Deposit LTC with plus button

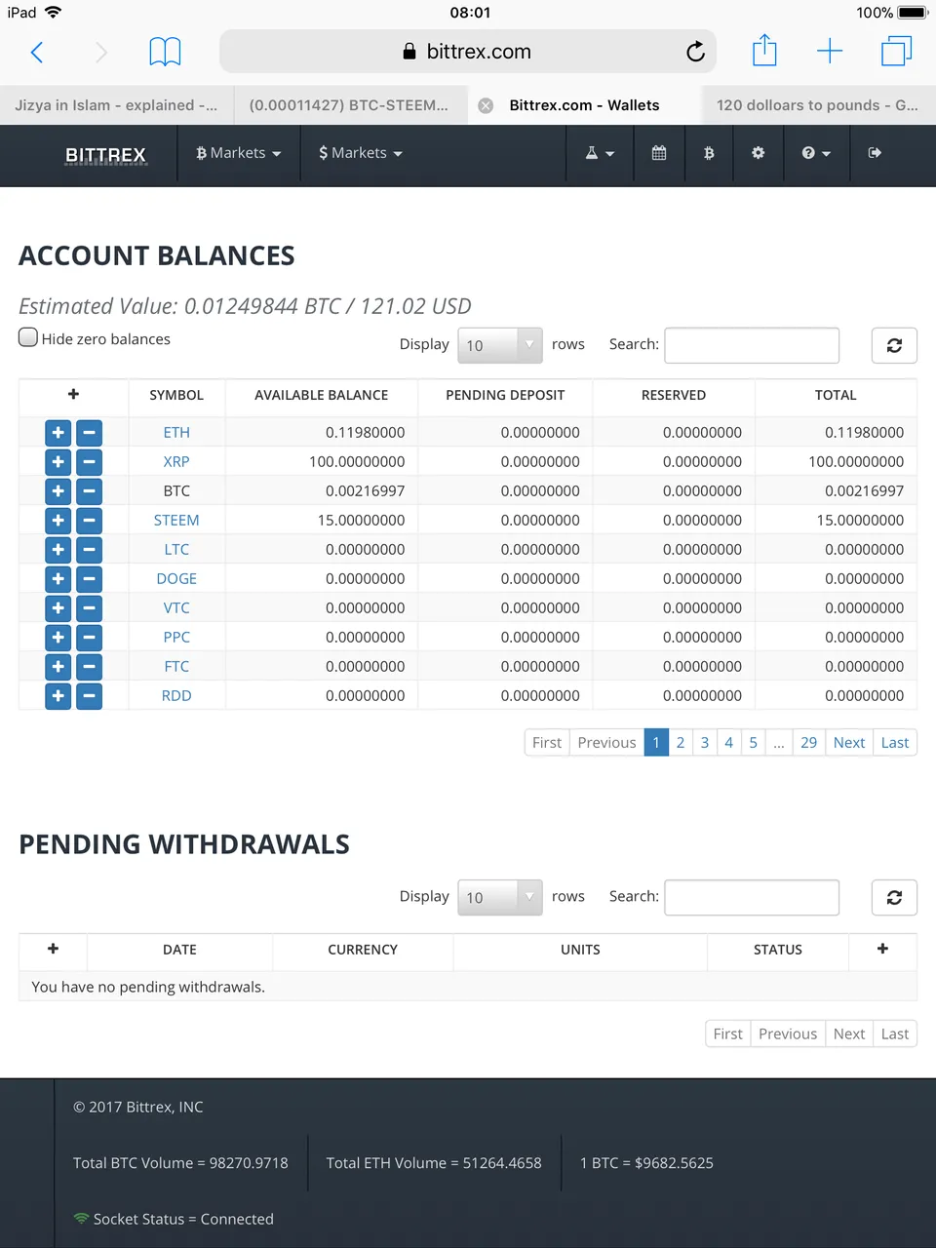(58, 550)
